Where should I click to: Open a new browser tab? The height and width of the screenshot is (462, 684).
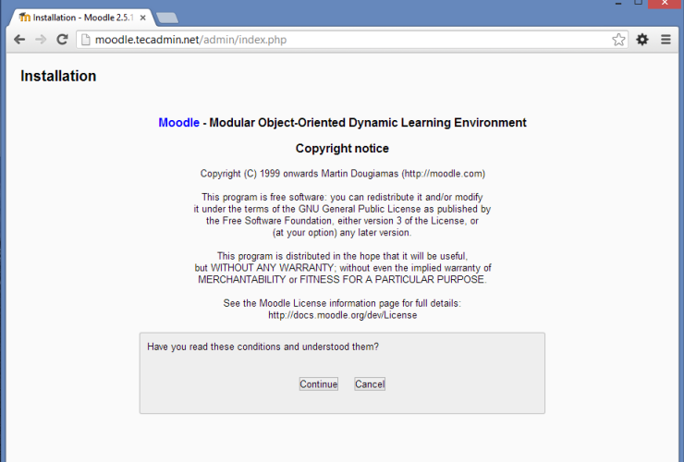click(167, 18)
